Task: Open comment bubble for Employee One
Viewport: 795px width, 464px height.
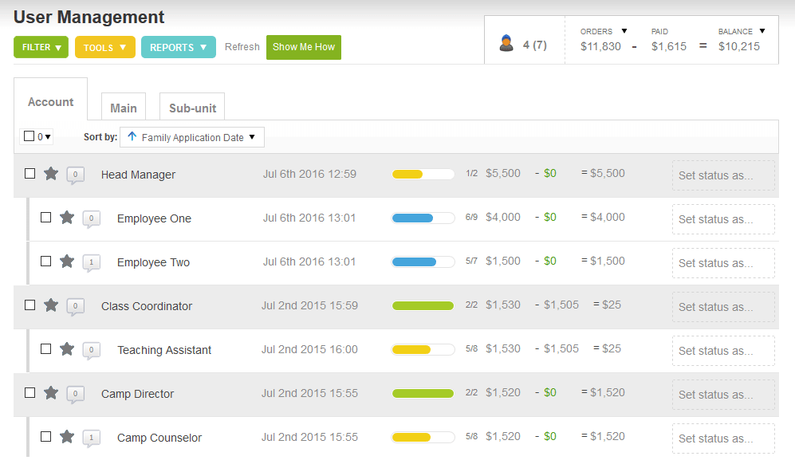Action: tap(92, 218)
